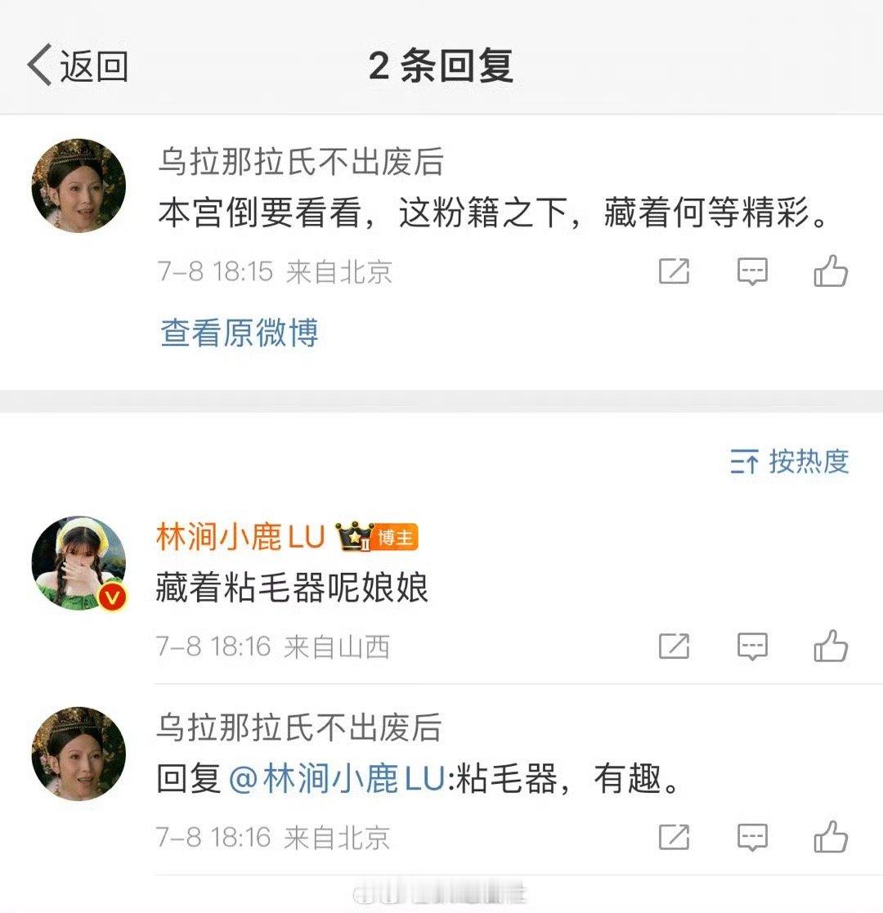Forward the 藏着粘毛器呢娘娘 reply
The image size is (883, 913).
pos(674,647)
